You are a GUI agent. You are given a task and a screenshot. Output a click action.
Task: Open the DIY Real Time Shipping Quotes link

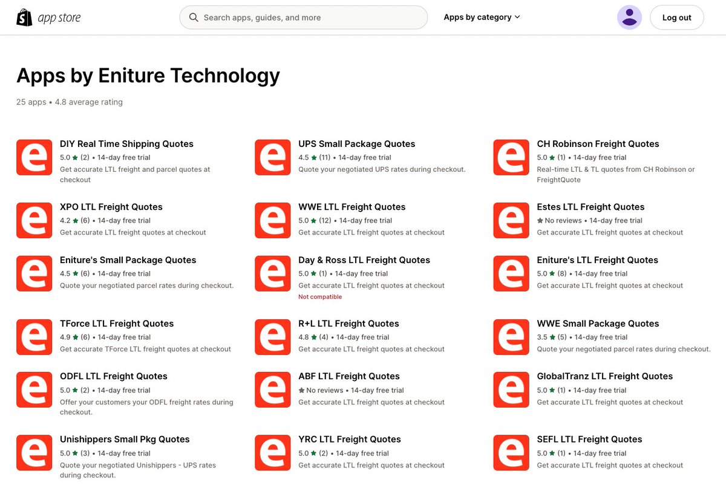point(126,144)
